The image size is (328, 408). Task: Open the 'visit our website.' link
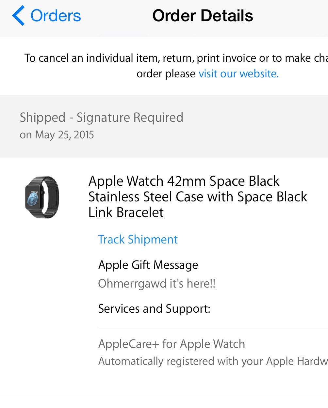pyautogui.click(x=238, y=74)
